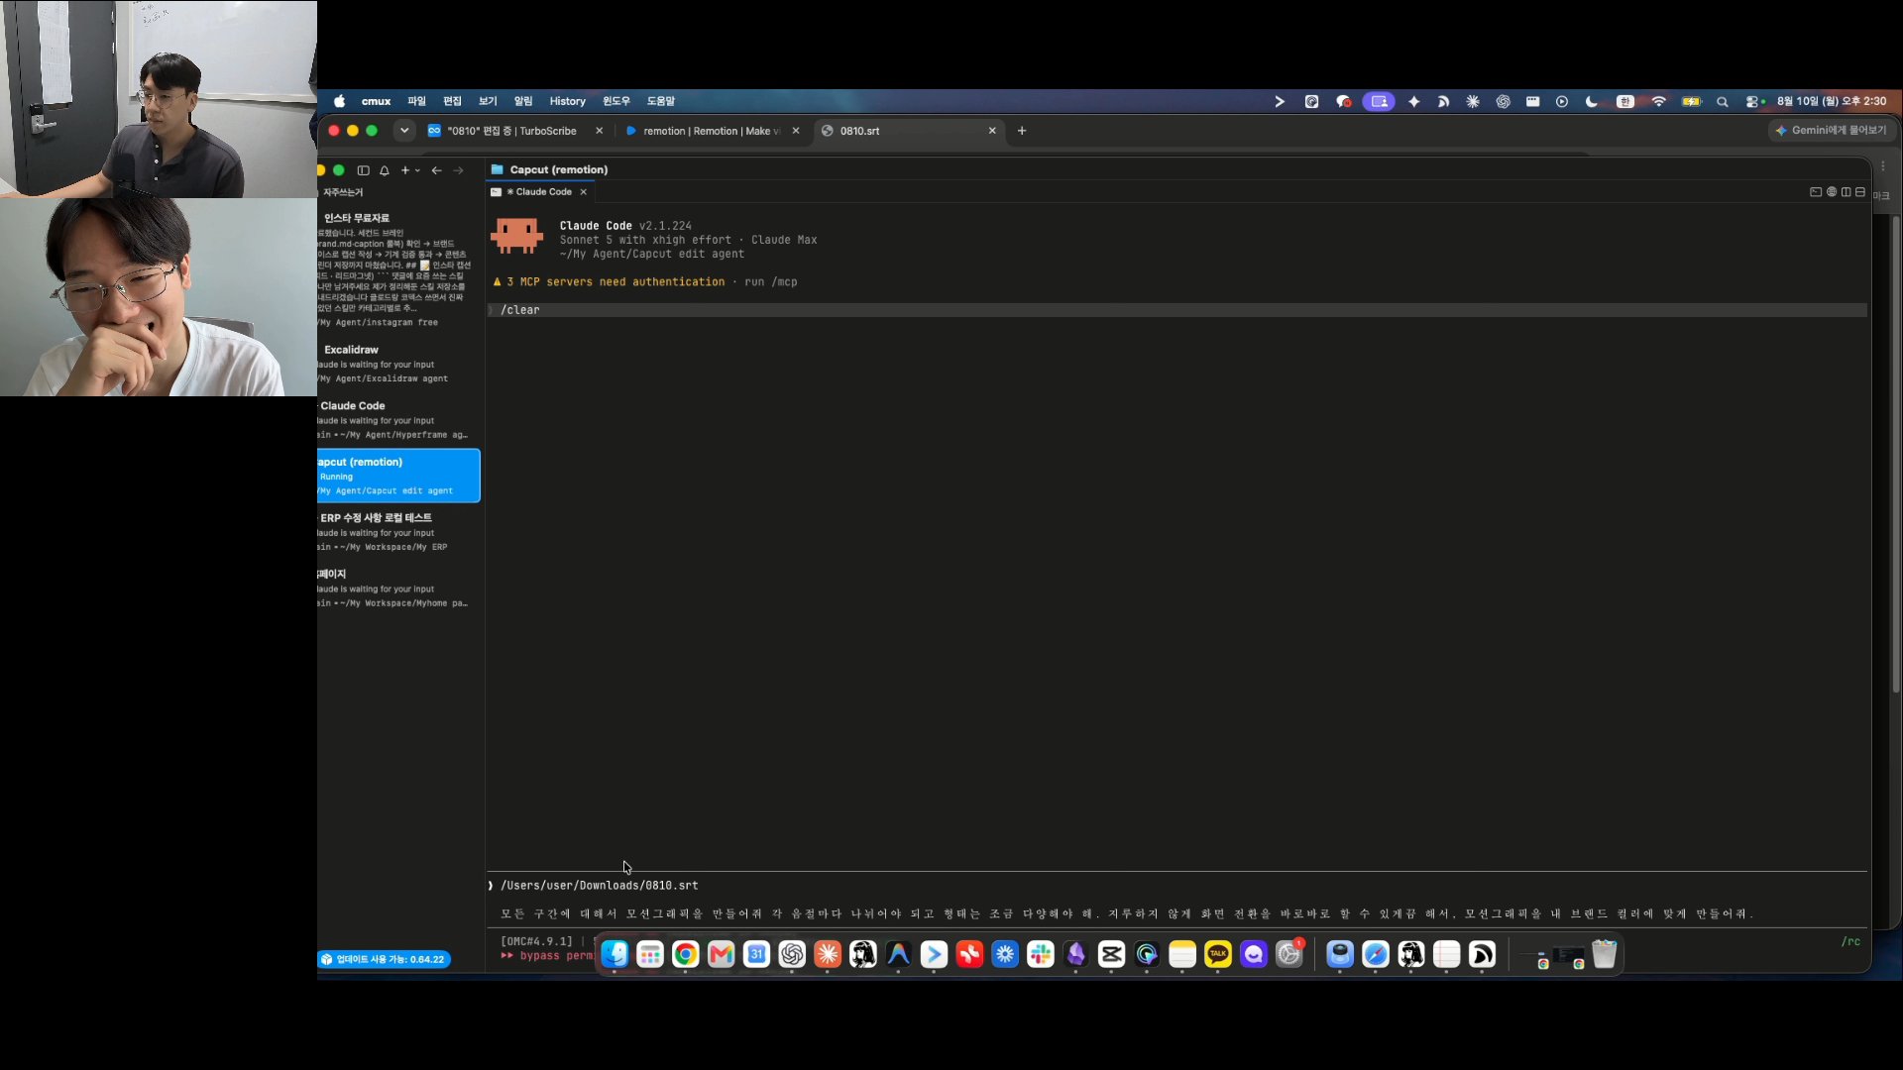1903x1070 pixels.
Task: Open the History menu
Action: click(x=568, y=101)
